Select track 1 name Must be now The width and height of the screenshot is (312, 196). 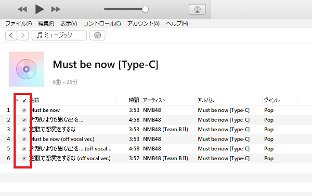click(x=45, y=110)
